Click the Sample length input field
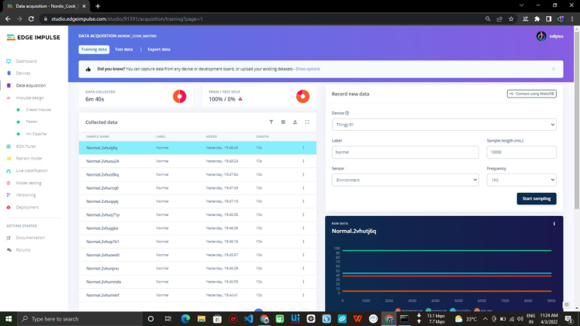Image resolution: width=580 pixels, height=326 pixels. (520, 153)
